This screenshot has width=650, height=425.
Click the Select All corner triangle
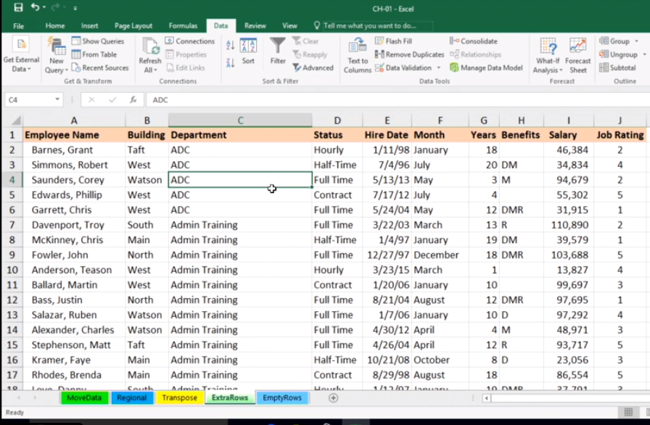(15, 120)
